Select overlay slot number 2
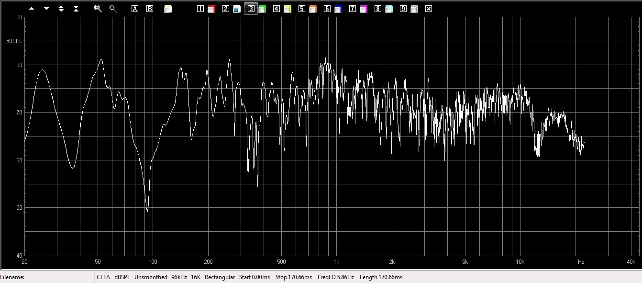Image resolution: width=642 pixels, height=283 pixels. (225, 9)
